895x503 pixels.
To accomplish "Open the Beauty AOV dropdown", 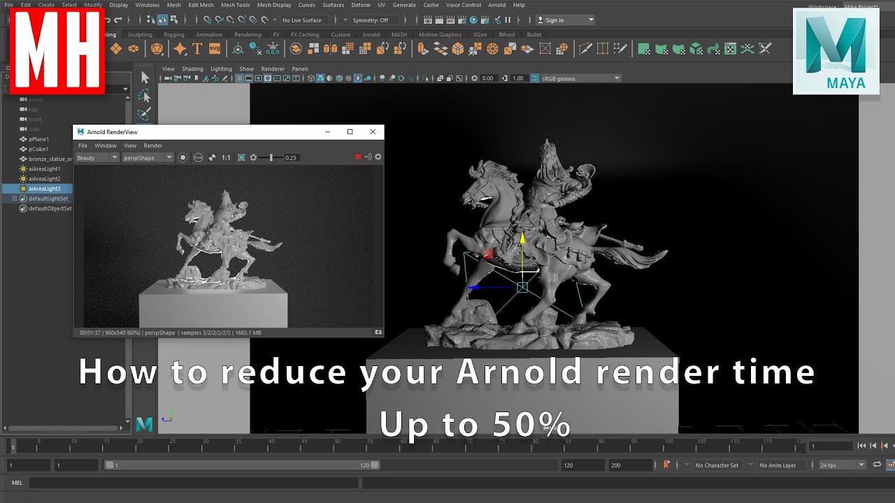I will coord(97,158).
